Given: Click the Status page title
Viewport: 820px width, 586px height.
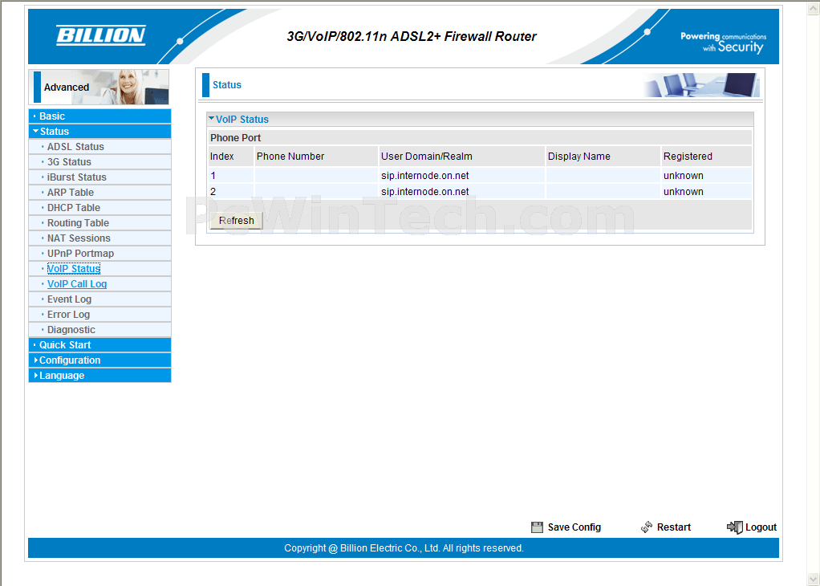Looking at the screenshot, I should pos(226,85).
